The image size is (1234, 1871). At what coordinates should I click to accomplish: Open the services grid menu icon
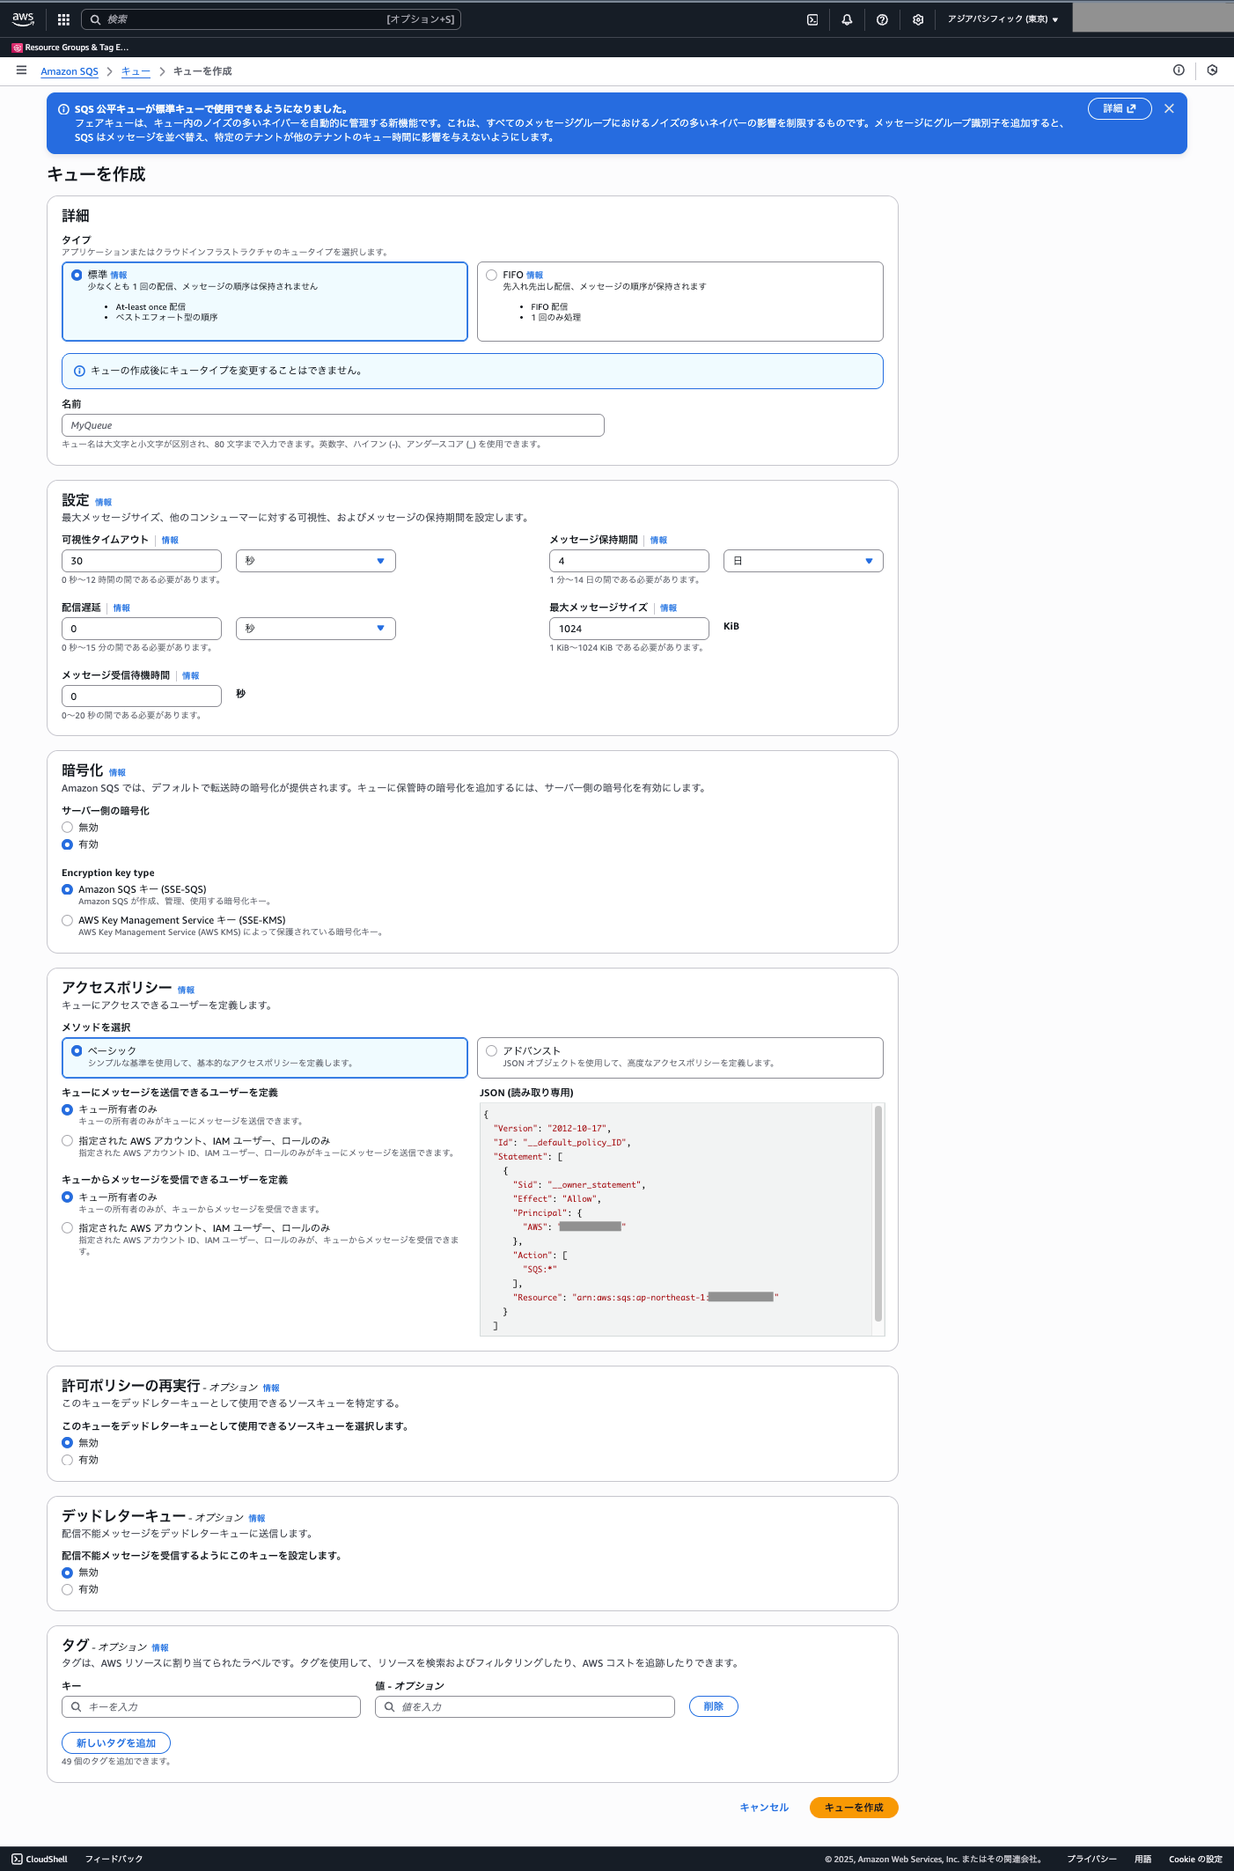click(x=63, y=19)
